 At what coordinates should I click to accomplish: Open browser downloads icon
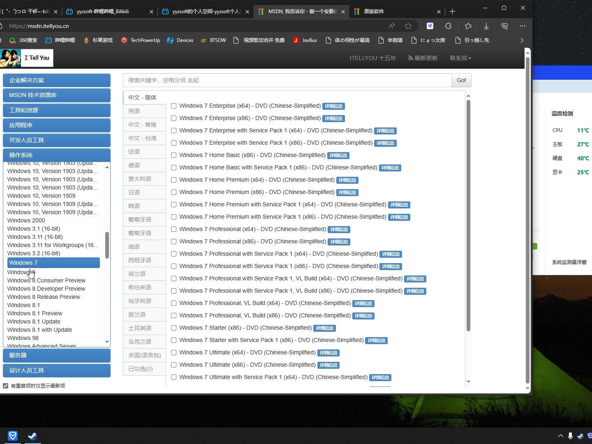coord(486,26)
